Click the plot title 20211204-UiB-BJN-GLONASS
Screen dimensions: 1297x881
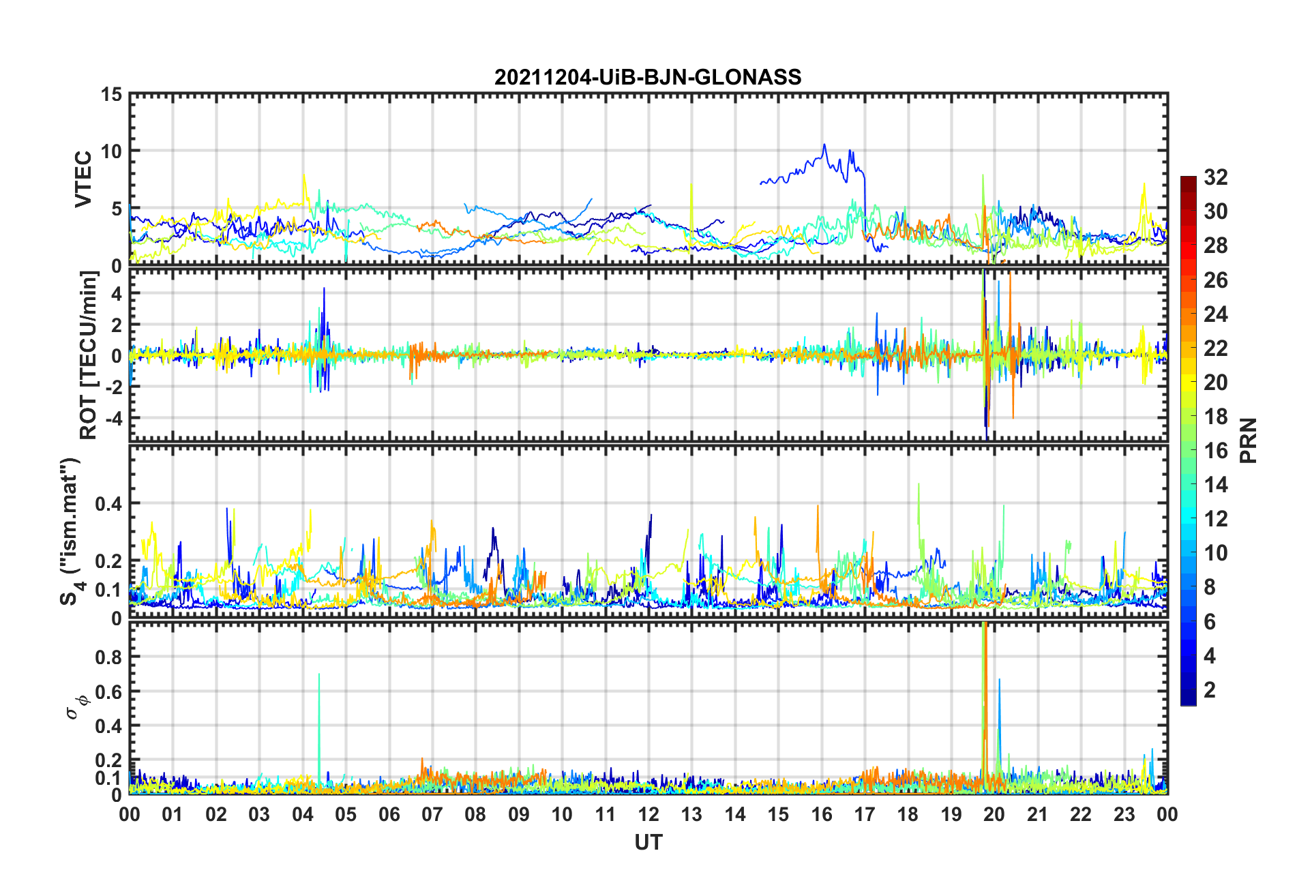[648, 77]
